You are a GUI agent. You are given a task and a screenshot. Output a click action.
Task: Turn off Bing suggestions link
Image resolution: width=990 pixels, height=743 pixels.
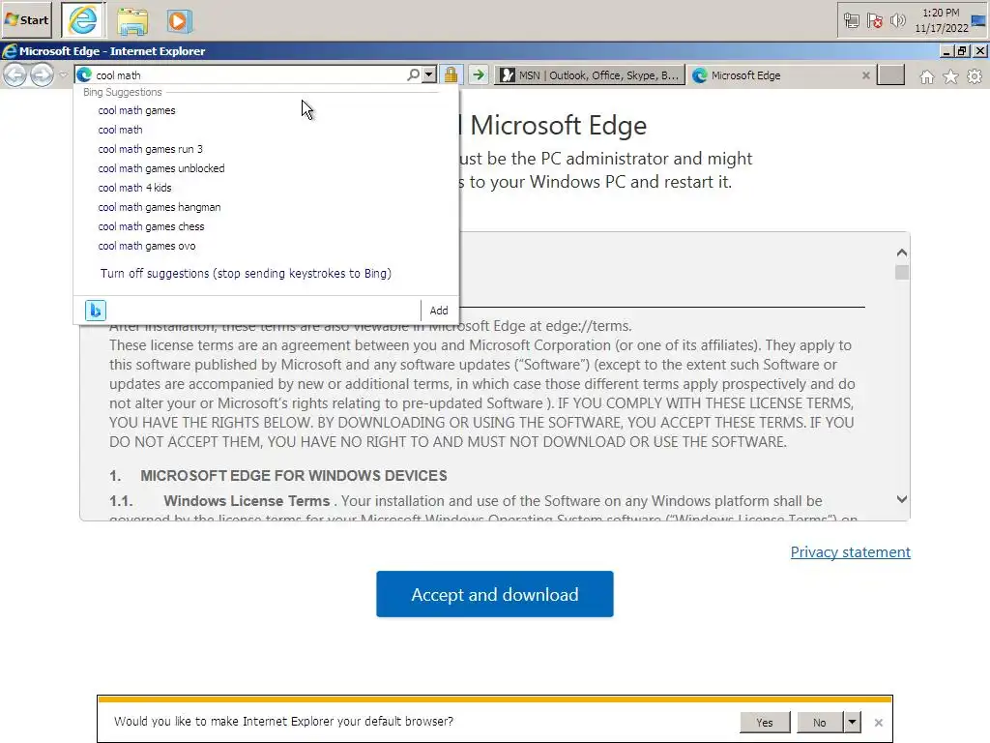click(x=246, y=274)
